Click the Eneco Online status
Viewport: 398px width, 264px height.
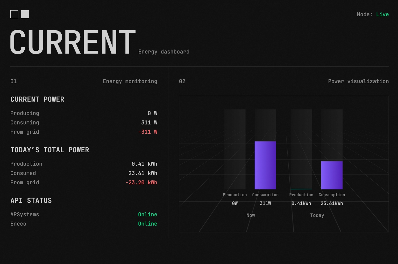coord(147,224)
